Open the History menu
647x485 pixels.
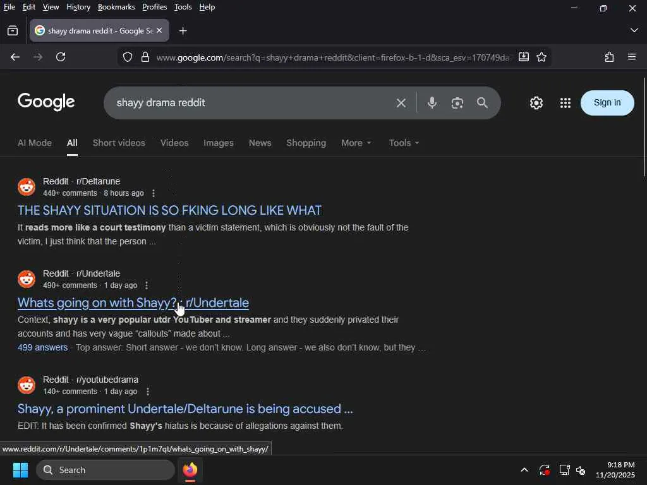coord(78,7)
